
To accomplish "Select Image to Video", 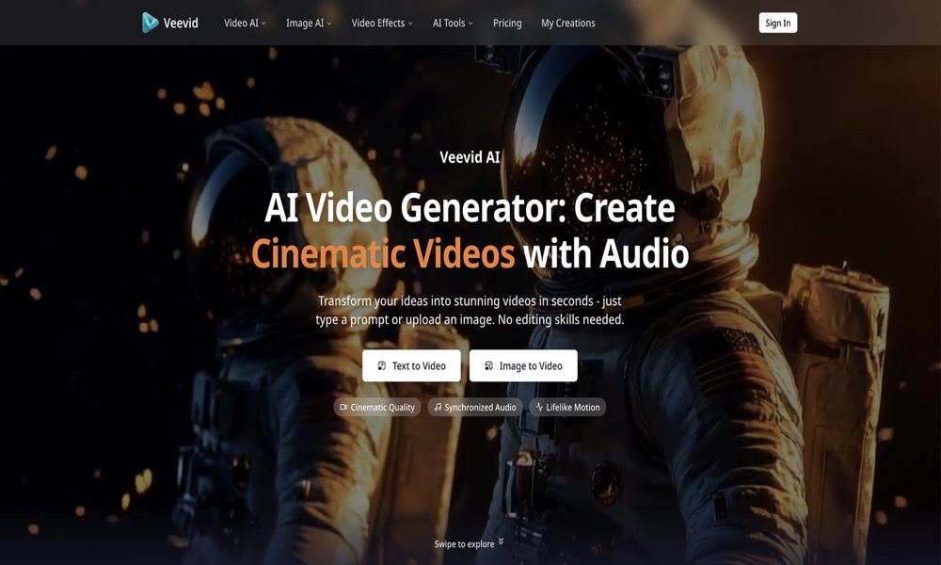I will tap(523, 365).
